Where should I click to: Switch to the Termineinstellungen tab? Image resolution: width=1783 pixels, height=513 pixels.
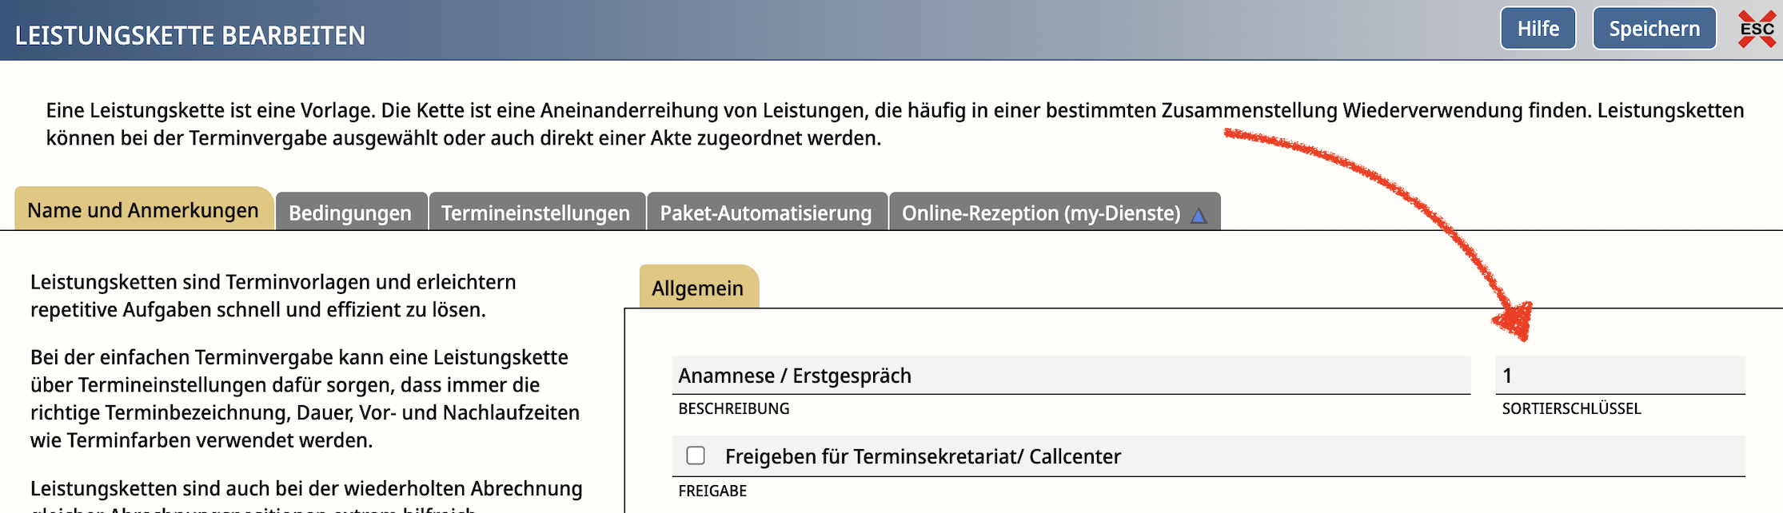[x=536, y=212]
